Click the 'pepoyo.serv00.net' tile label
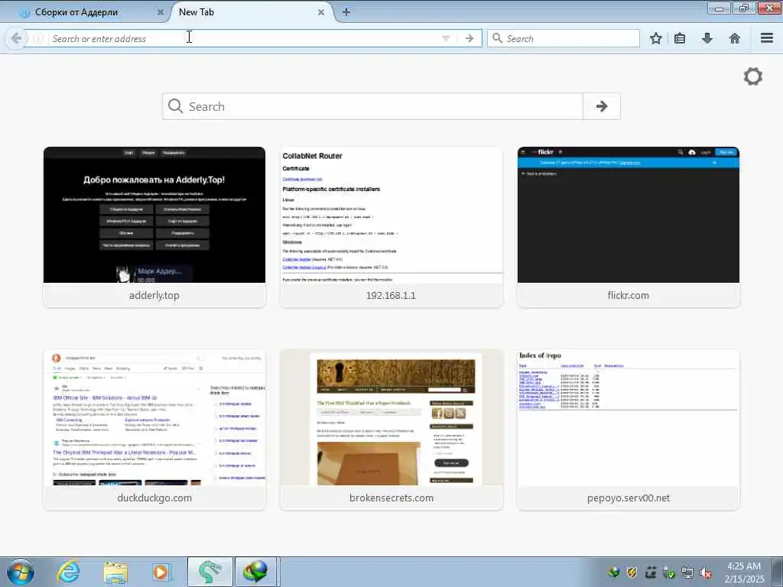 629,498
